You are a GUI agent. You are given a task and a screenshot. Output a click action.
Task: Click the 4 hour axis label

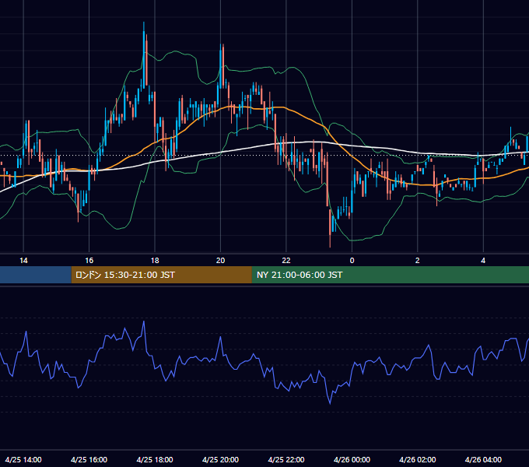[x=483, y=261]
